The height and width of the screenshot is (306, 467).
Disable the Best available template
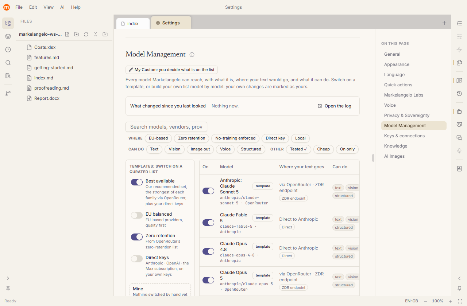(x=137, y=182)
